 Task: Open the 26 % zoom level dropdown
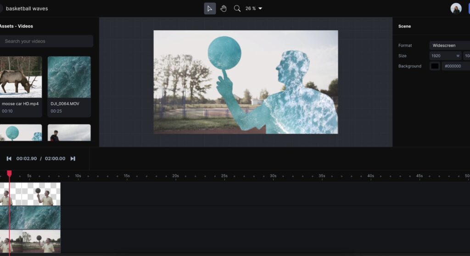[x=254, y=9]
